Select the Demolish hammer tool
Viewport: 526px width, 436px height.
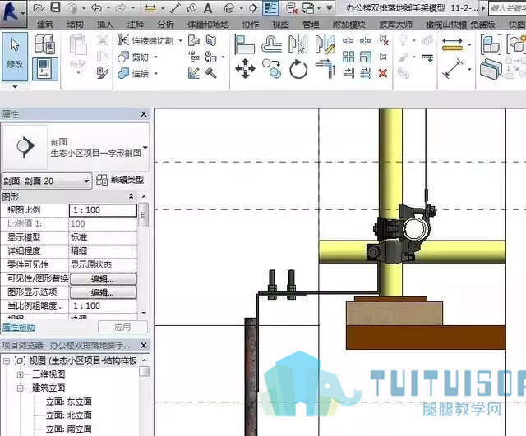coord(211,73)
